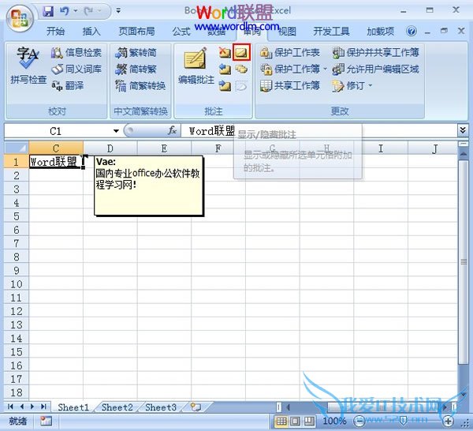This screenshot has width=473, height=431.
Task: Click 保护并共享工作簿
Action: point(375,53)
